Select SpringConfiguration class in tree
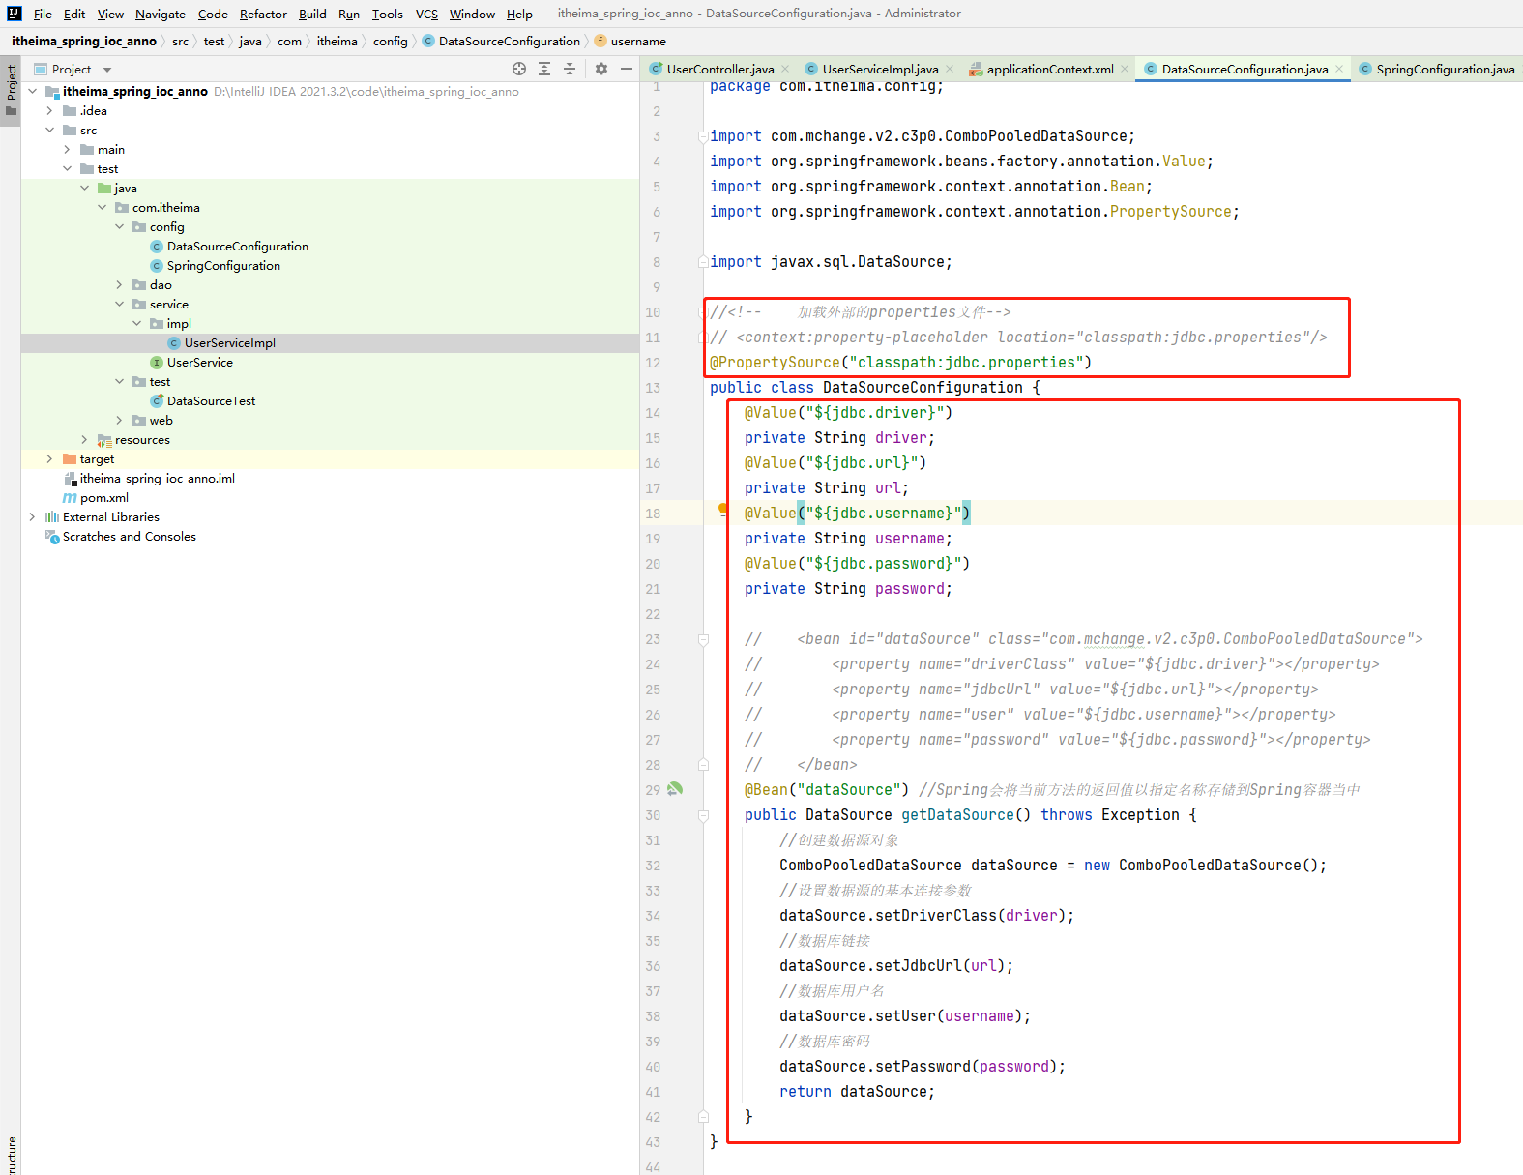 click(216, 266)
